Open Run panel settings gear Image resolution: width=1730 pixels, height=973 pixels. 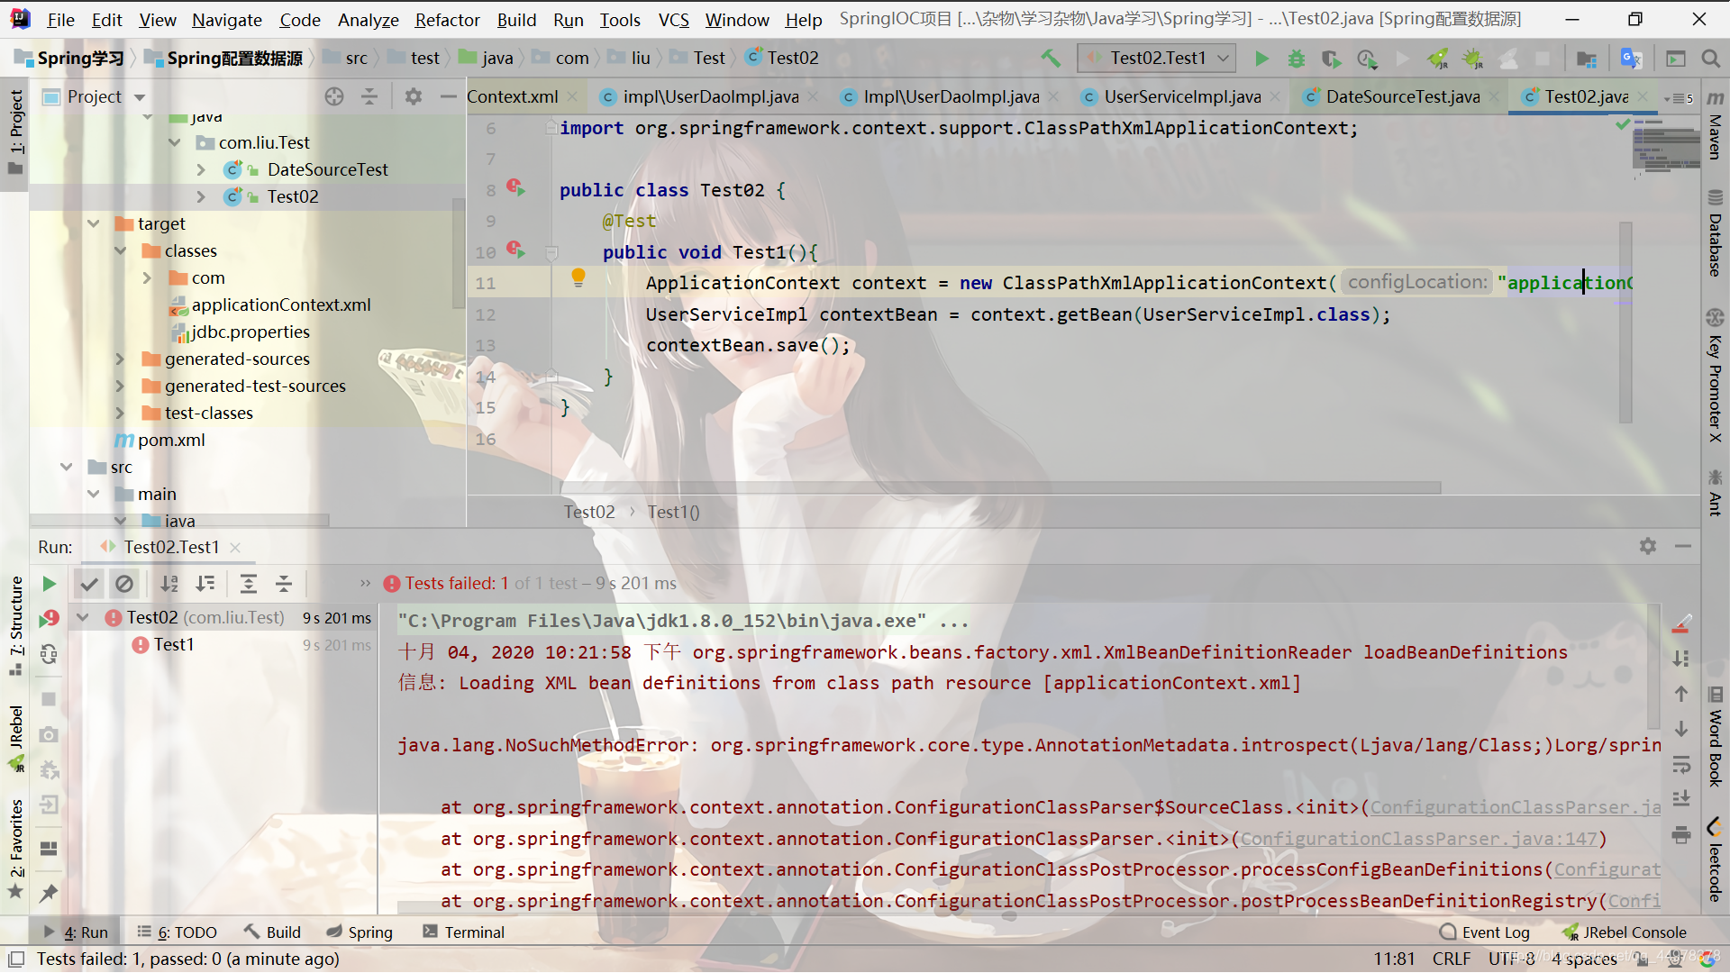(1648, 546)
